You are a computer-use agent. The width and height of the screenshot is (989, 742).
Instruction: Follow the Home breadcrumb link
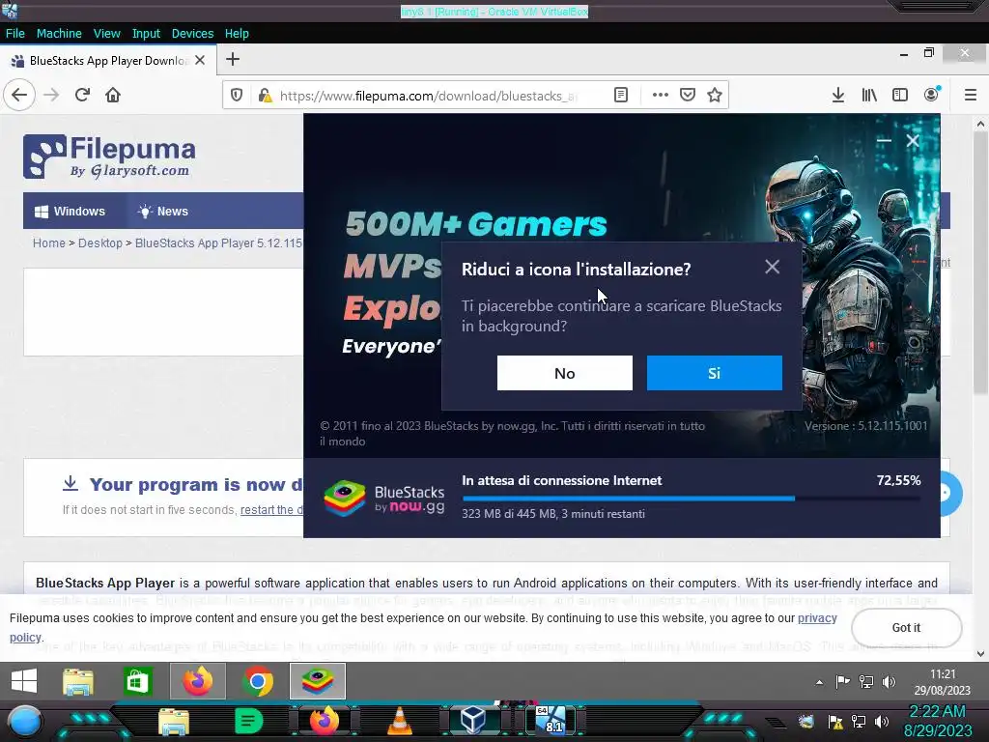pos(49,243)
